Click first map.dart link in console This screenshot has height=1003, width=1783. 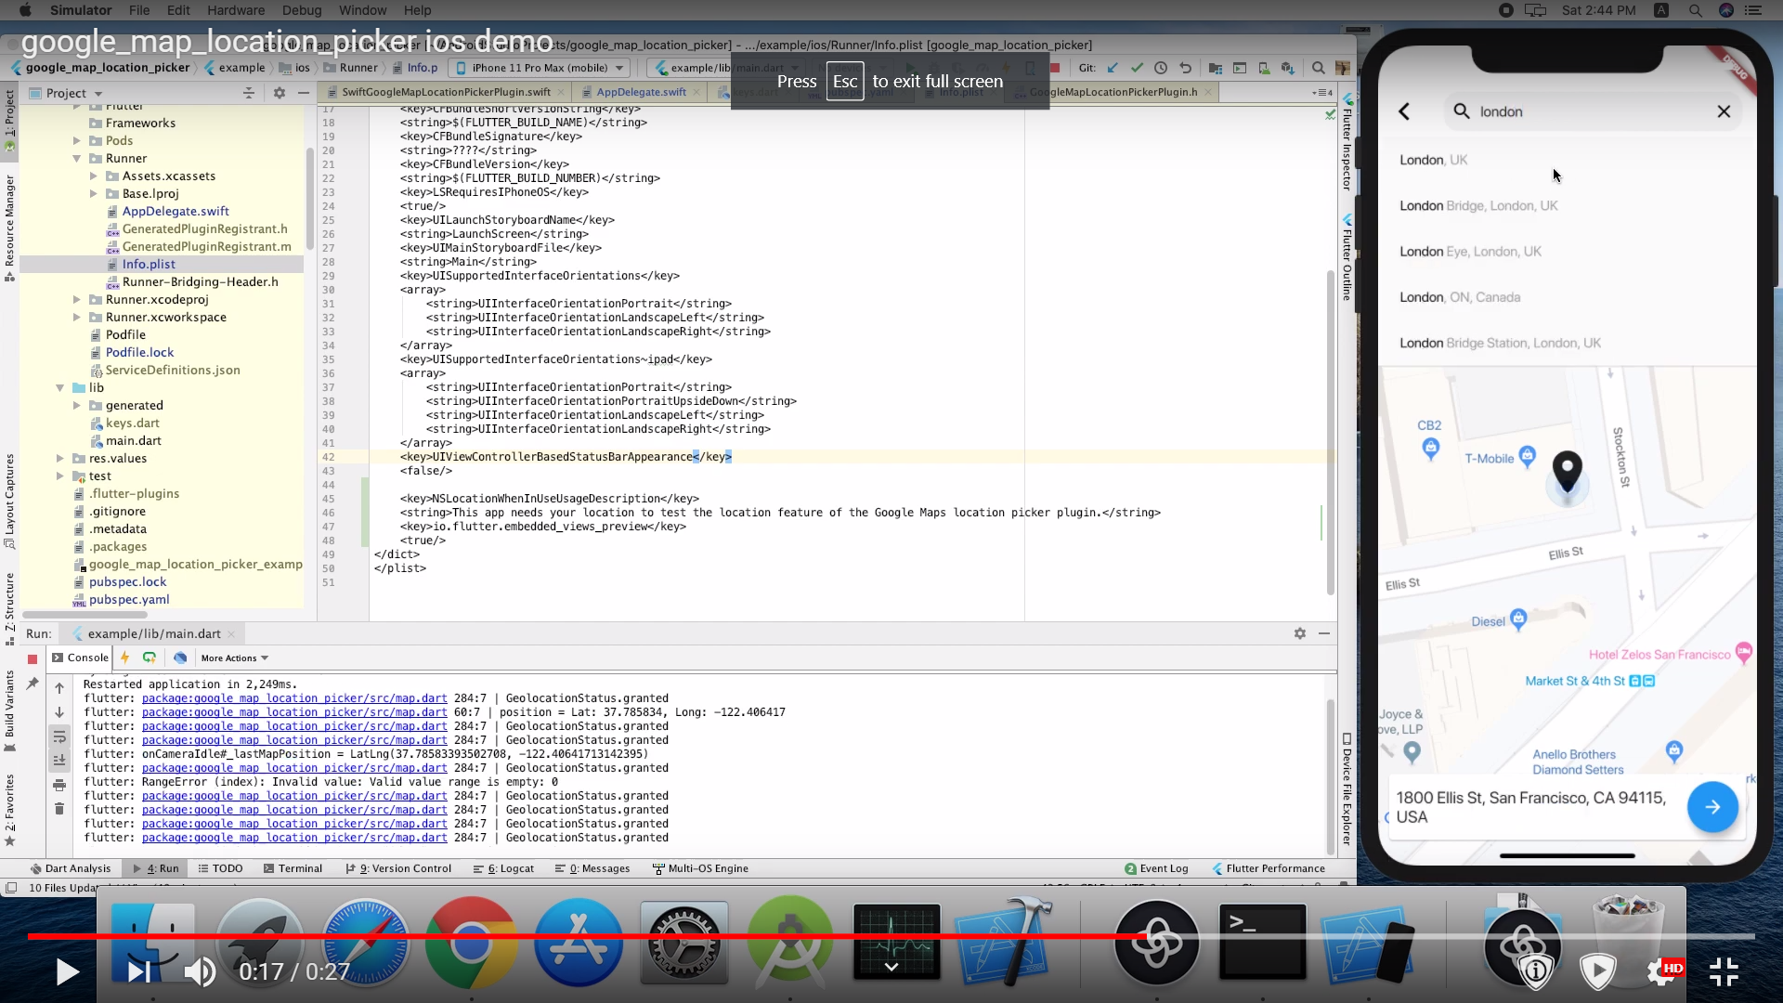pos(293,698)
